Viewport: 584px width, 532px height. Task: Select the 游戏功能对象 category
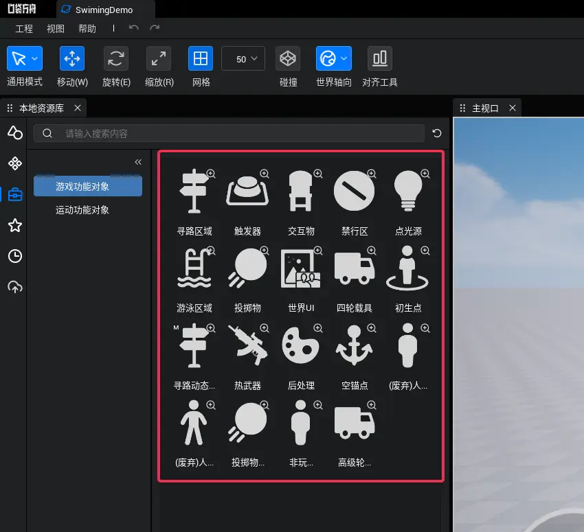click(x=88, y=187)
